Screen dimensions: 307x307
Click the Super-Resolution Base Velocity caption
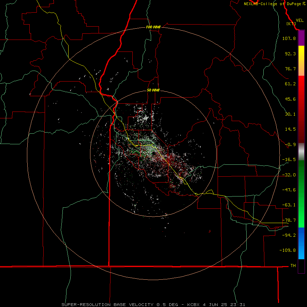coord(153,305)
